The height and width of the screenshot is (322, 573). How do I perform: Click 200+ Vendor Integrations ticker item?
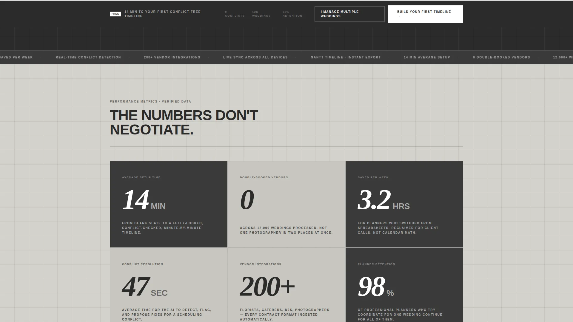(x=172, y=57)
